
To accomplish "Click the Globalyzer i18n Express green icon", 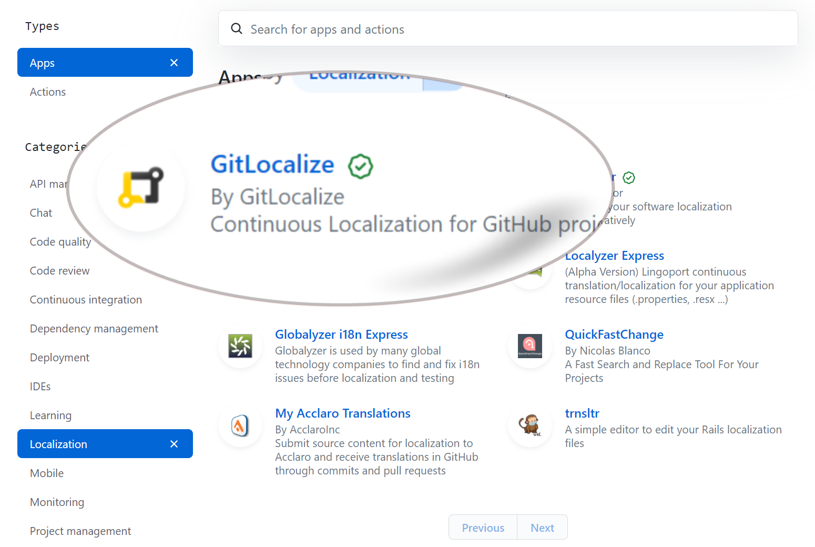I will (240, 346).
